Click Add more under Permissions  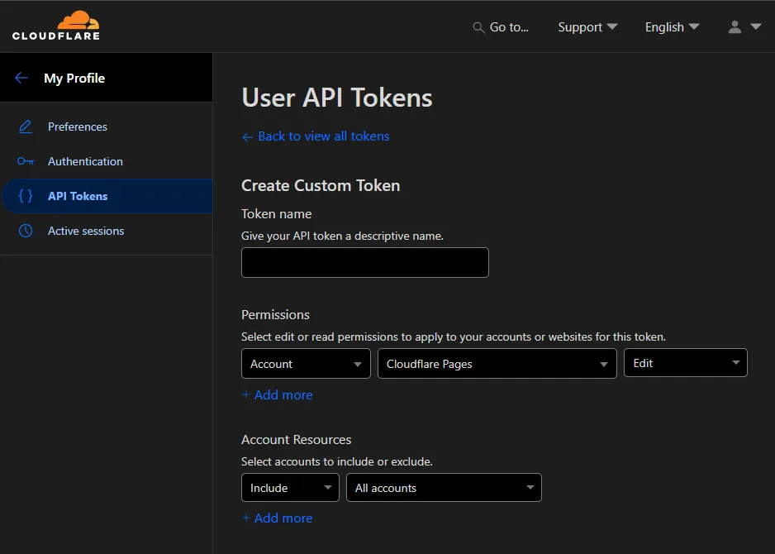point(278,395)
